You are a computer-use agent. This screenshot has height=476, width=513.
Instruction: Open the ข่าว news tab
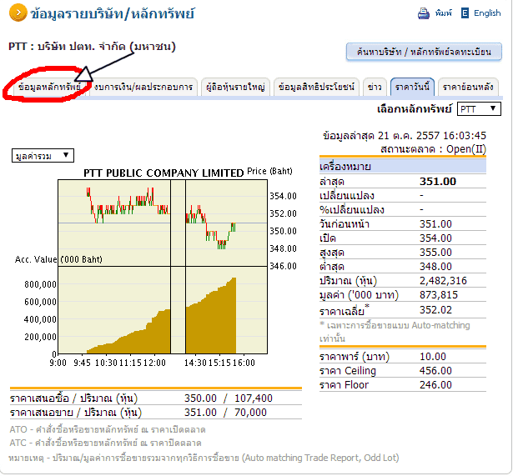click(x=375, y=87)
